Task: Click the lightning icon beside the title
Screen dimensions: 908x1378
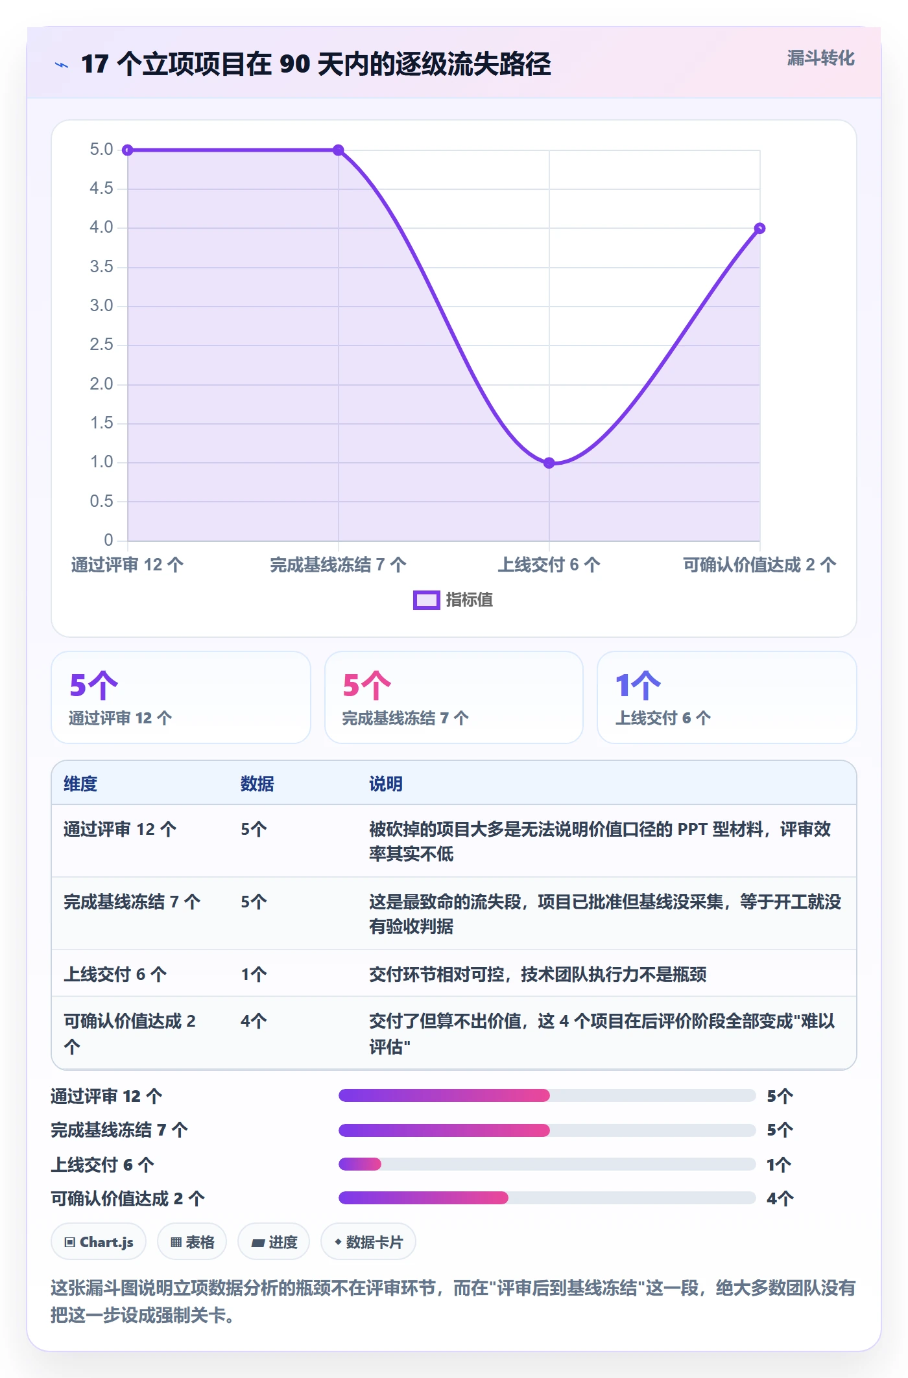Action: [x=62, y=65]
